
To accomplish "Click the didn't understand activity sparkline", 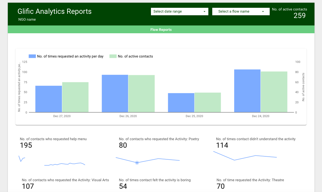I will 245,156.
